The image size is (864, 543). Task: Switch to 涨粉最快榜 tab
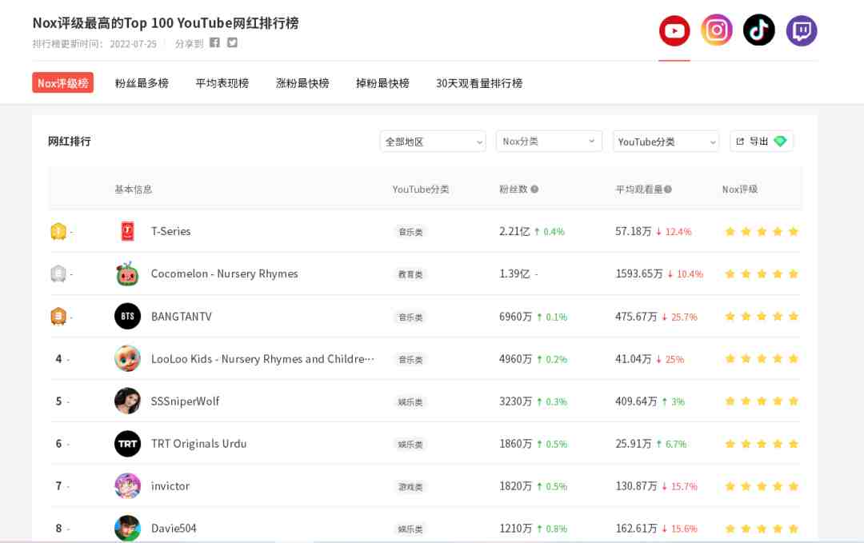tap(302, 83)
